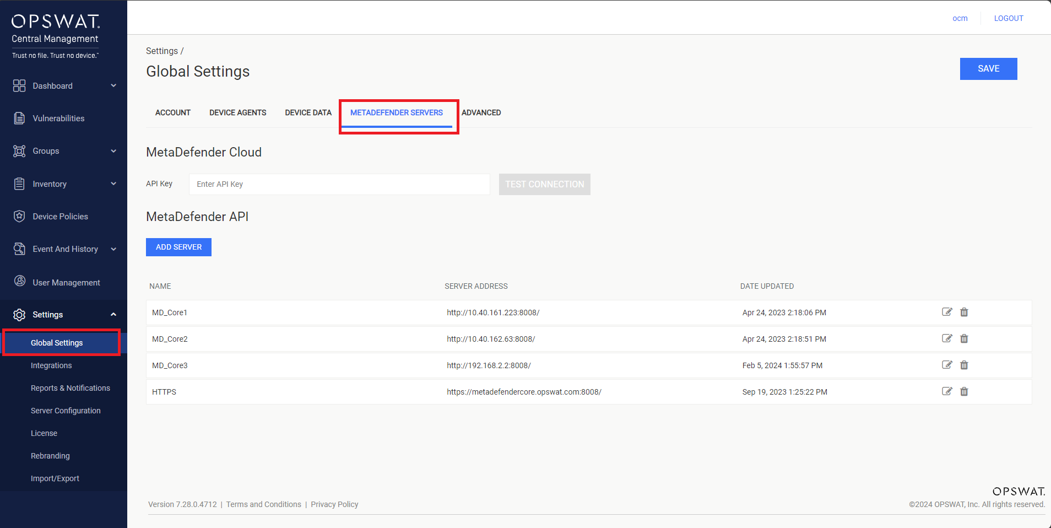Delete the MD_Core1 server entry
The image size is (1051, 528).
click(964, 312)
